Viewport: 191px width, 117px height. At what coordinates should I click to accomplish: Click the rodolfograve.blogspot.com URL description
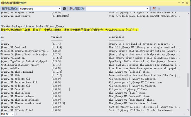click(x=144, y=16)
